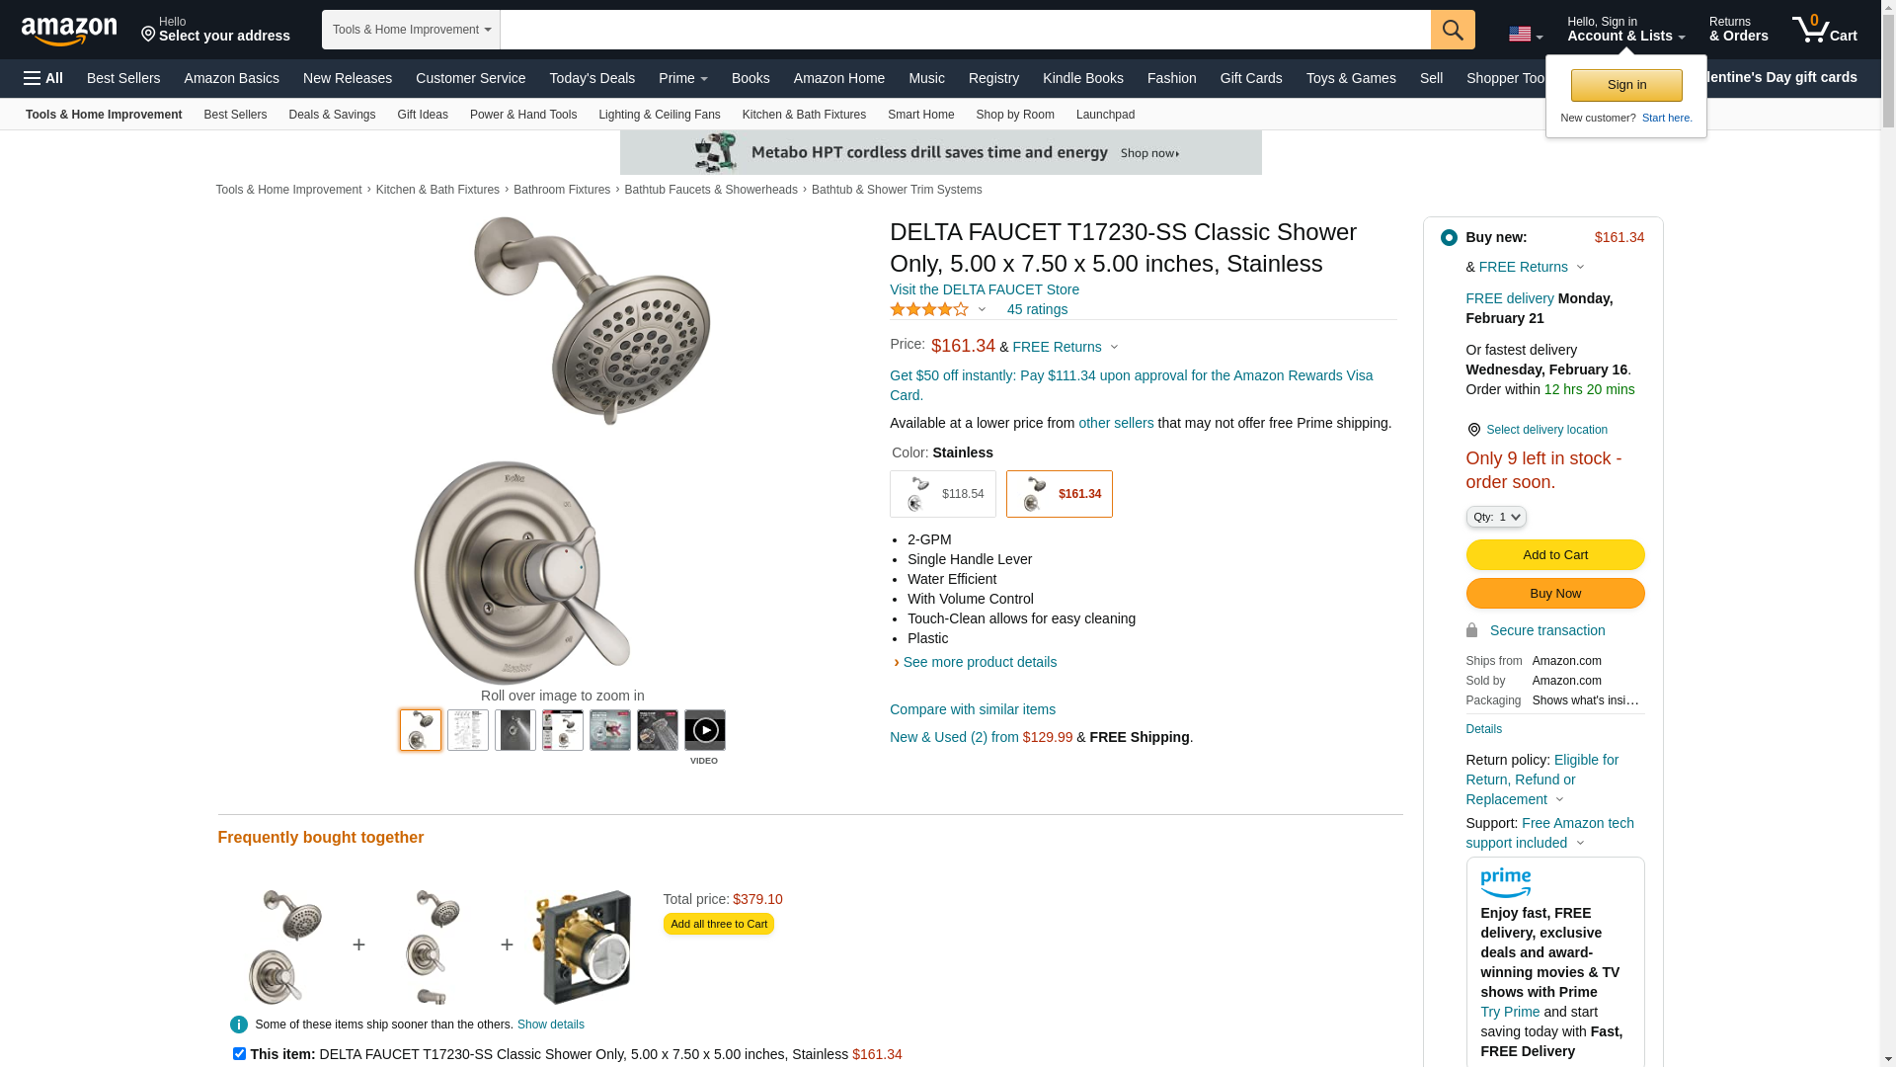Go to Kitchen & Bath Fixtures tab
Viewport: 1896px width, 1067px height.
click(x=804, y=115)
